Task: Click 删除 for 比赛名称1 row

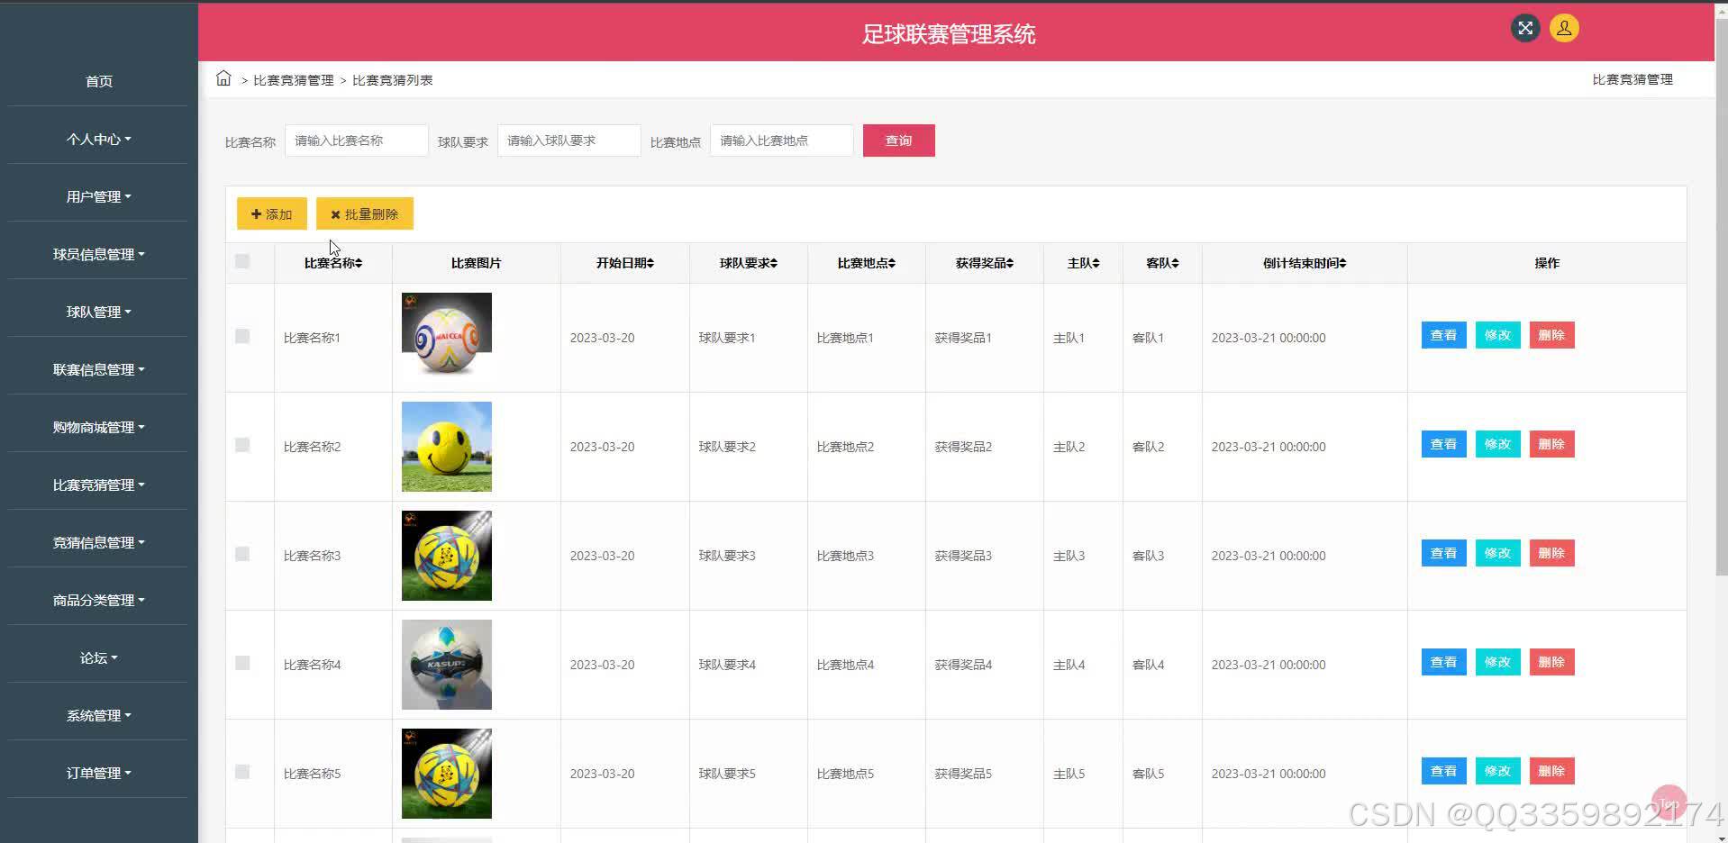Action: [1551, 335]
